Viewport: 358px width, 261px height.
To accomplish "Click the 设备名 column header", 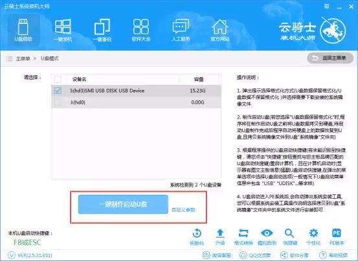I will pos(79,79).
